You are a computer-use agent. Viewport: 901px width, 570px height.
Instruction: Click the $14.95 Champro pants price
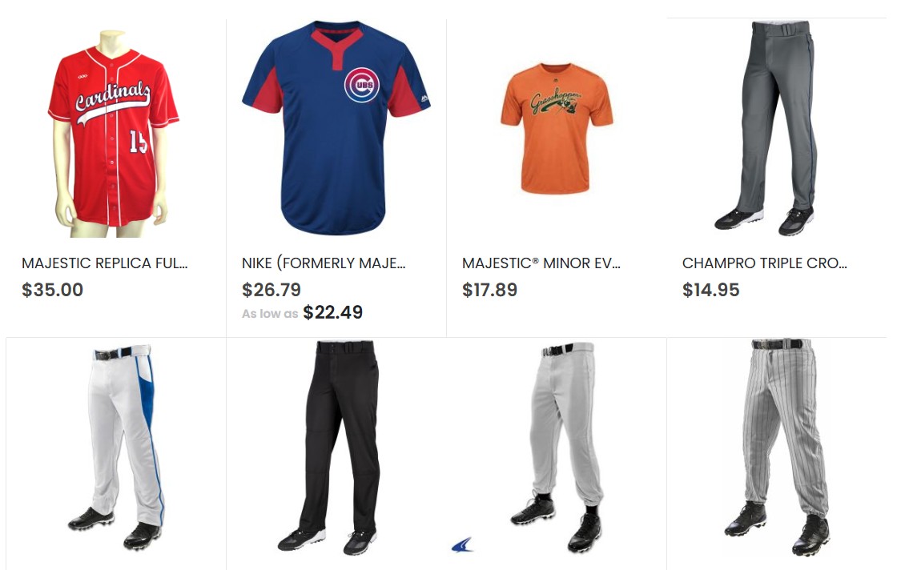(x=711, y=290)
